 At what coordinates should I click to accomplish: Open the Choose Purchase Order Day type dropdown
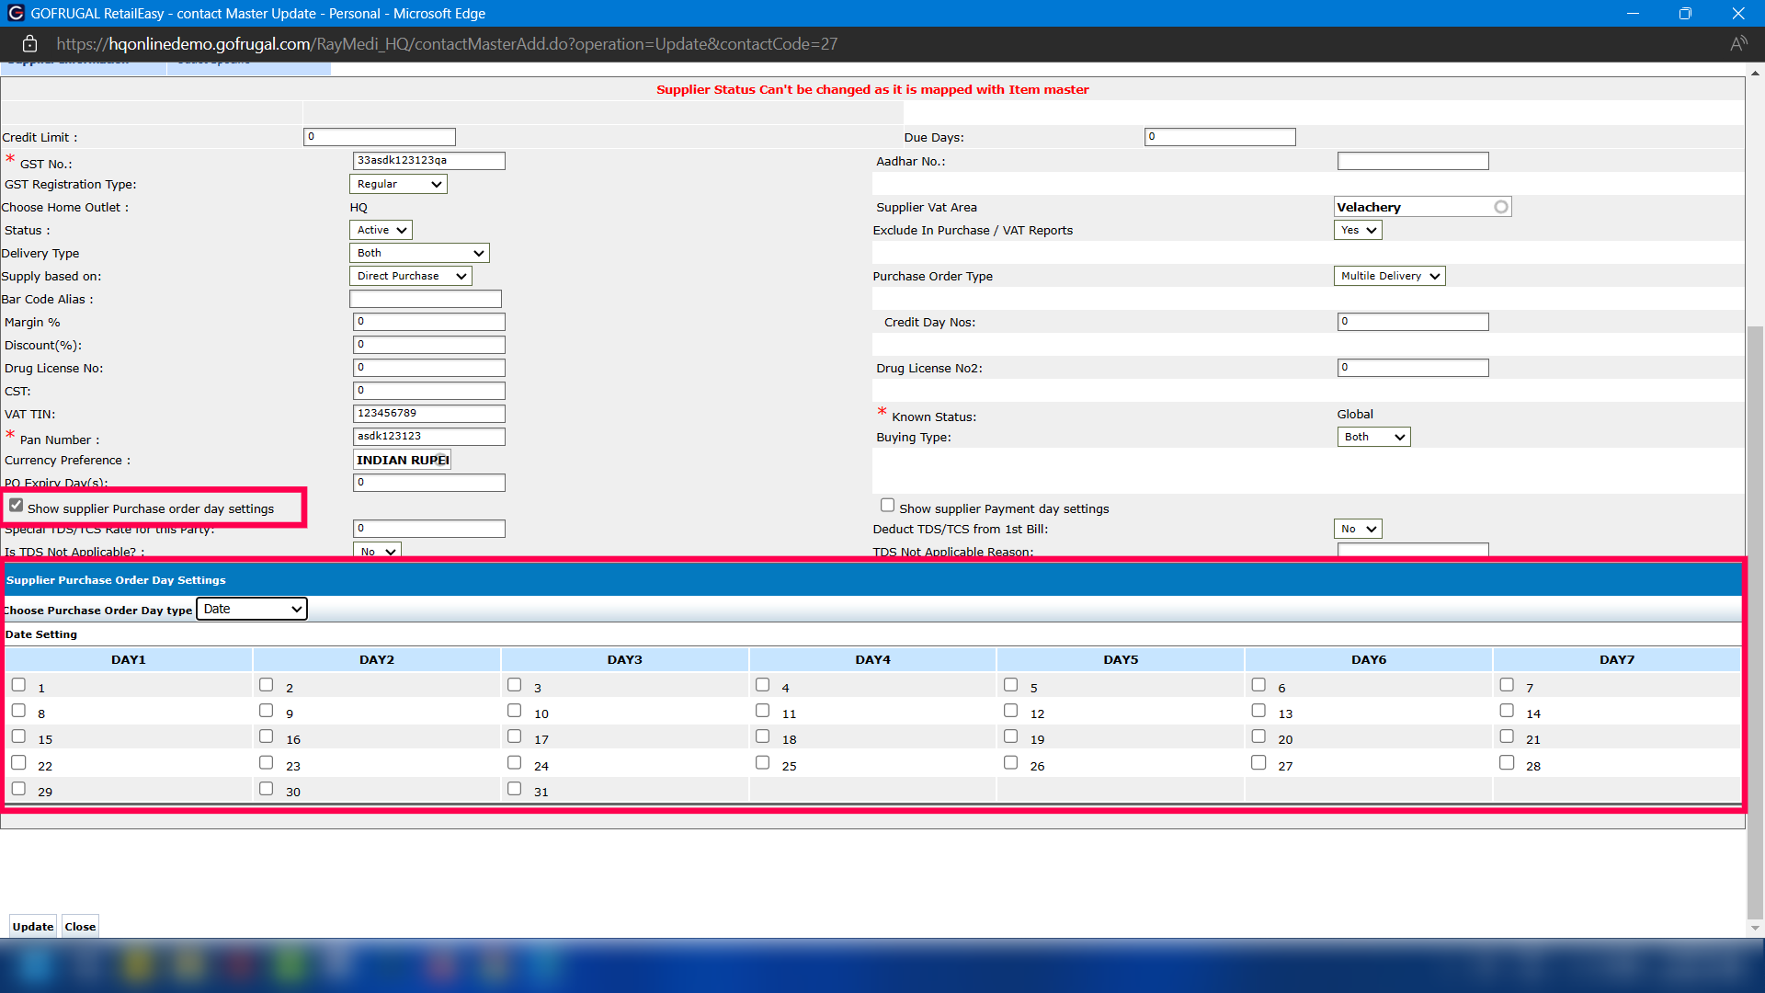pyautogui.click(x=252, y=609)
